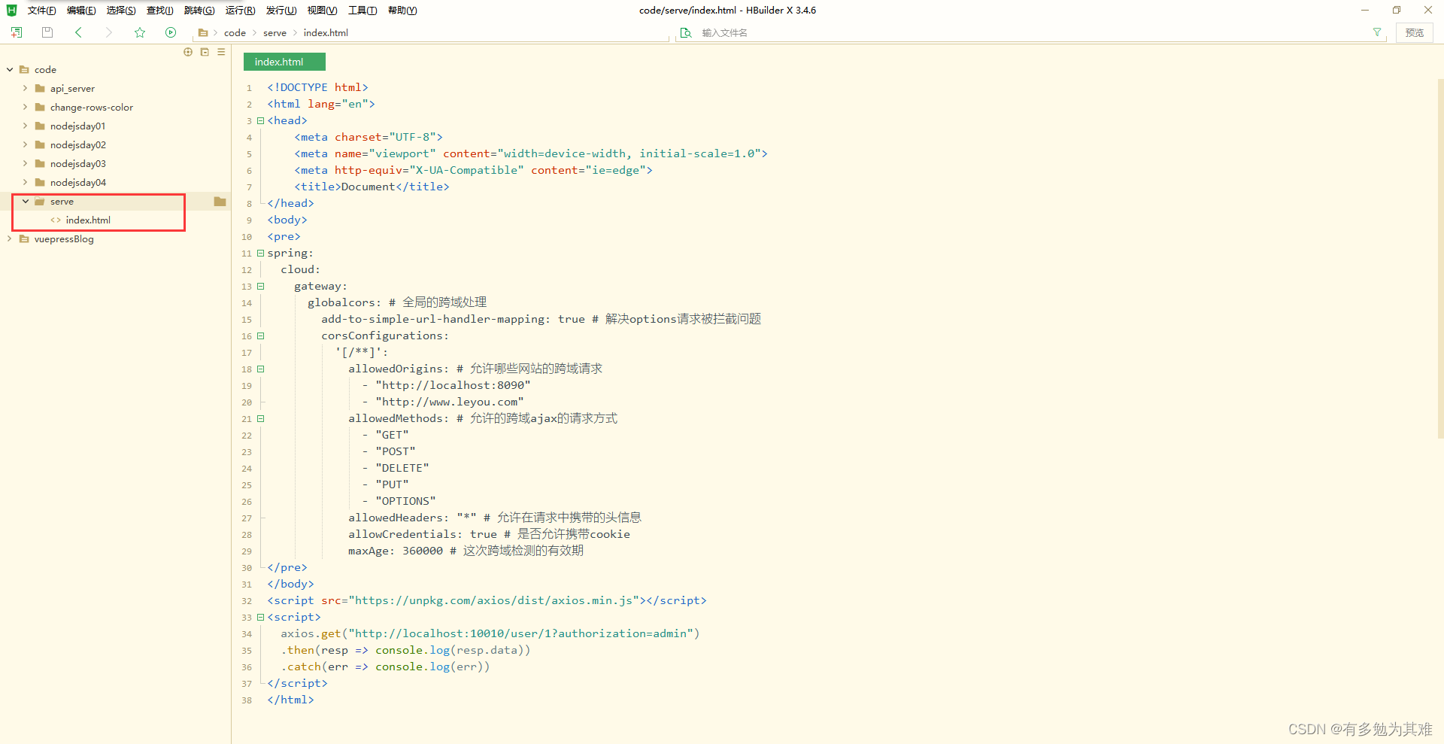Click line number 34 in the gutter

[247, 634]
